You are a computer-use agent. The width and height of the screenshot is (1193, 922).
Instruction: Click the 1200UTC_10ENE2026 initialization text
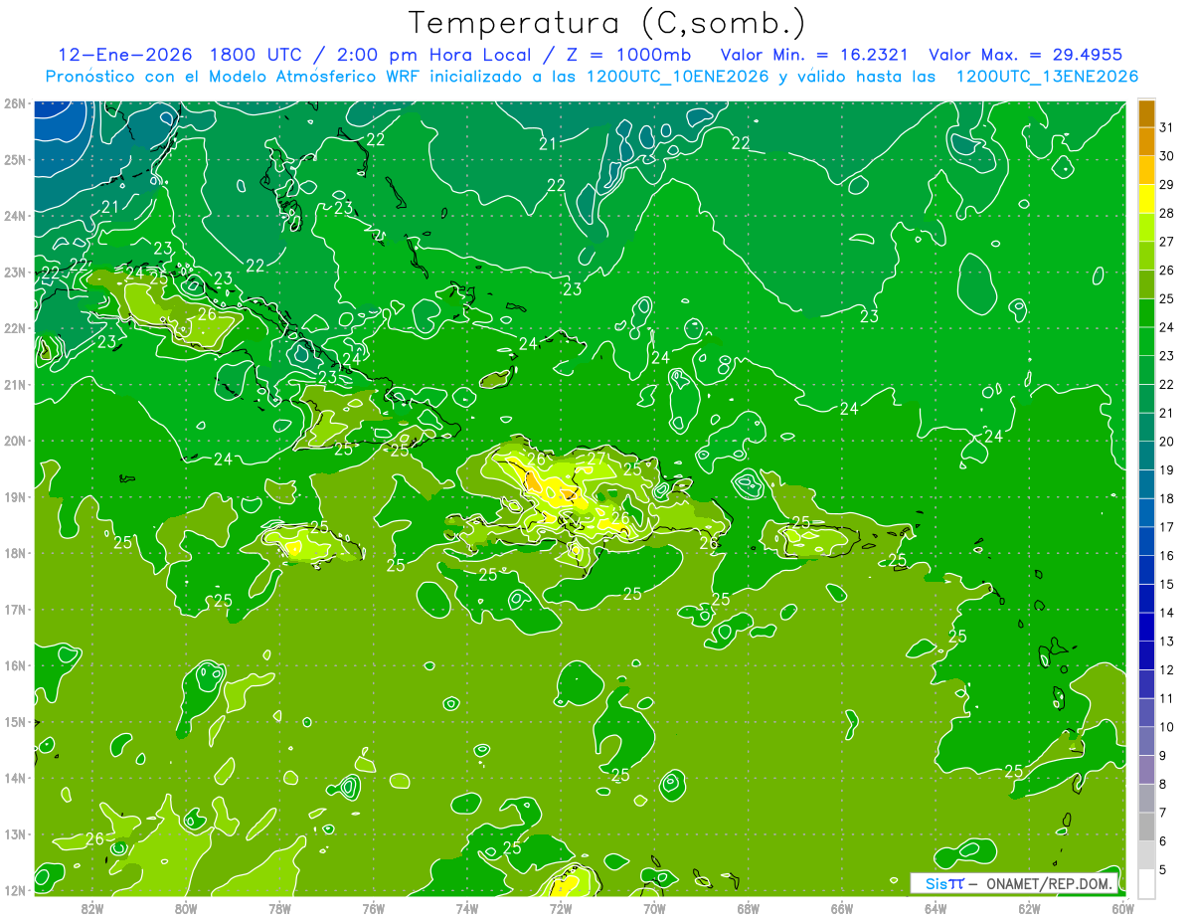click(x=678, y=77)
